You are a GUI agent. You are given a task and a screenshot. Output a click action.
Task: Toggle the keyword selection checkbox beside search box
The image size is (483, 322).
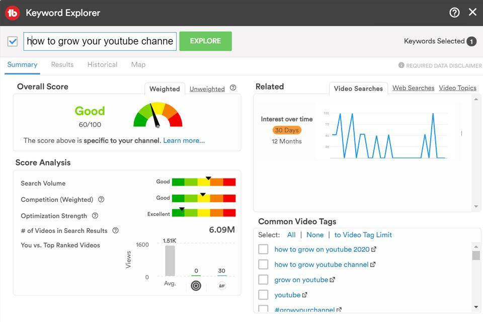(13, 41)
